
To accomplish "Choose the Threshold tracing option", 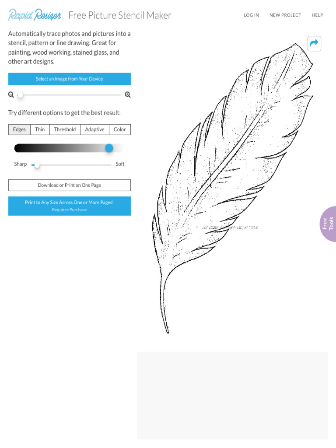I will [65, 129].
